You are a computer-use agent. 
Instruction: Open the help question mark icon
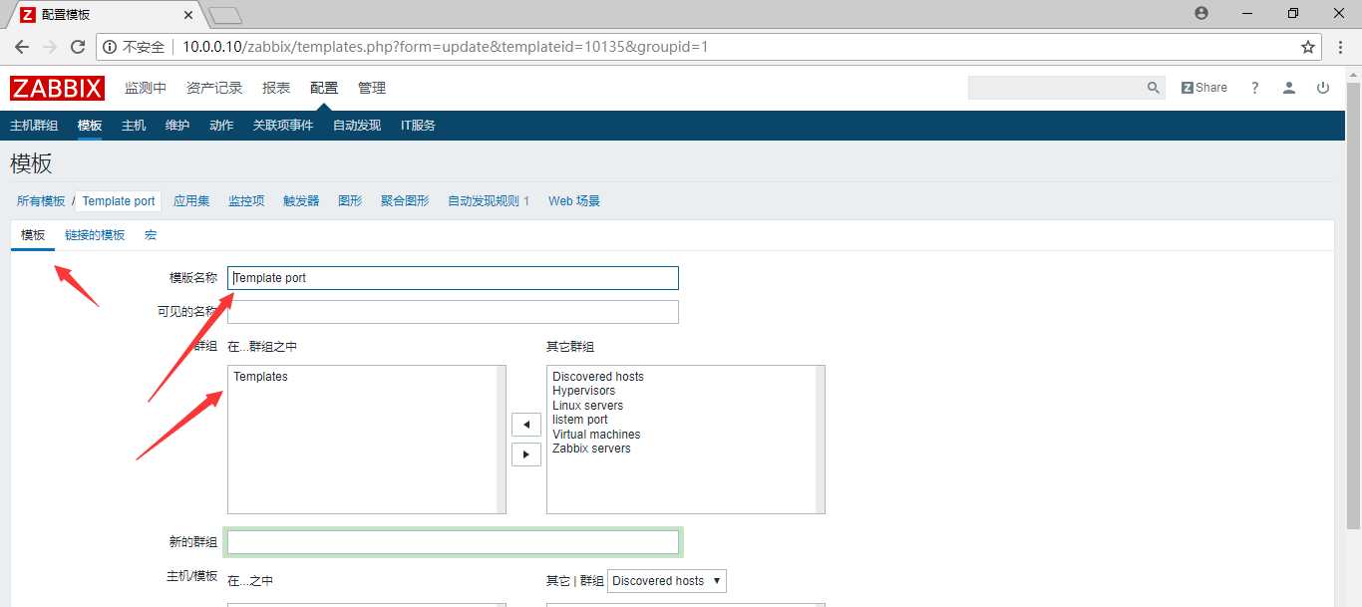coord(1255,88)
